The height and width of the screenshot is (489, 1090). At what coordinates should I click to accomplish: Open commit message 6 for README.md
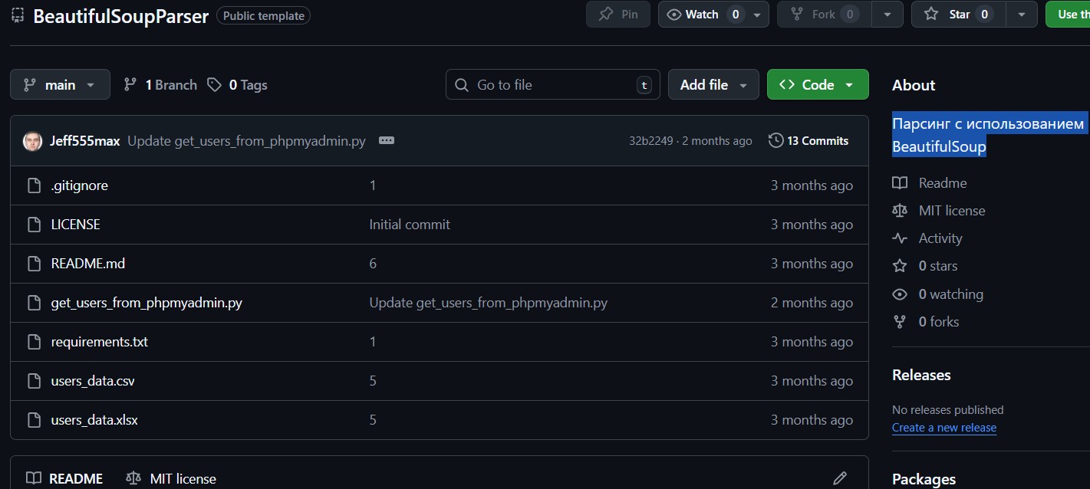373,264
